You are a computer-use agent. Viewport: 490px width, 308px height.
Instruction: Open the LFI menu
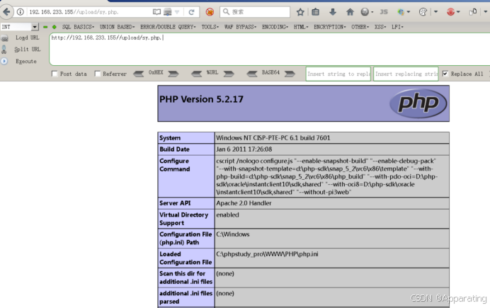[x=397, y=27]
